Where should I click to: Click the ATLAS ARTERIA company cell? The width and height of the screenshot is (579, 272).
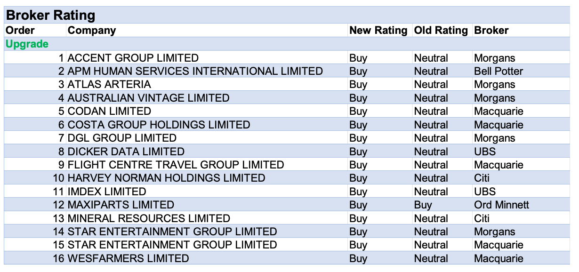click(109, 85)
